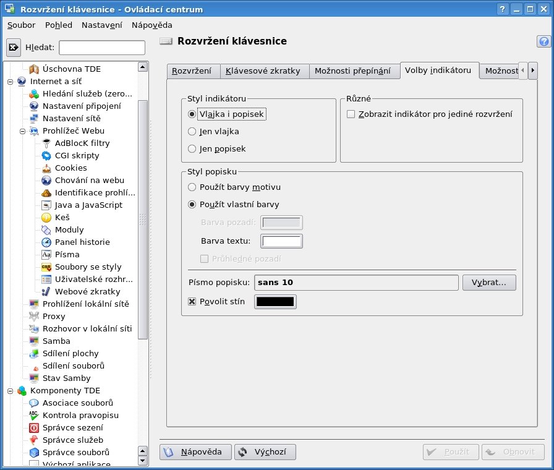Select the Samba icon

(x=34, y=341)
